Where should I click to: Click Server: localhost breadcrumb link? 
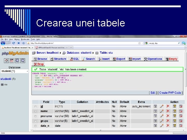(48, 53)
